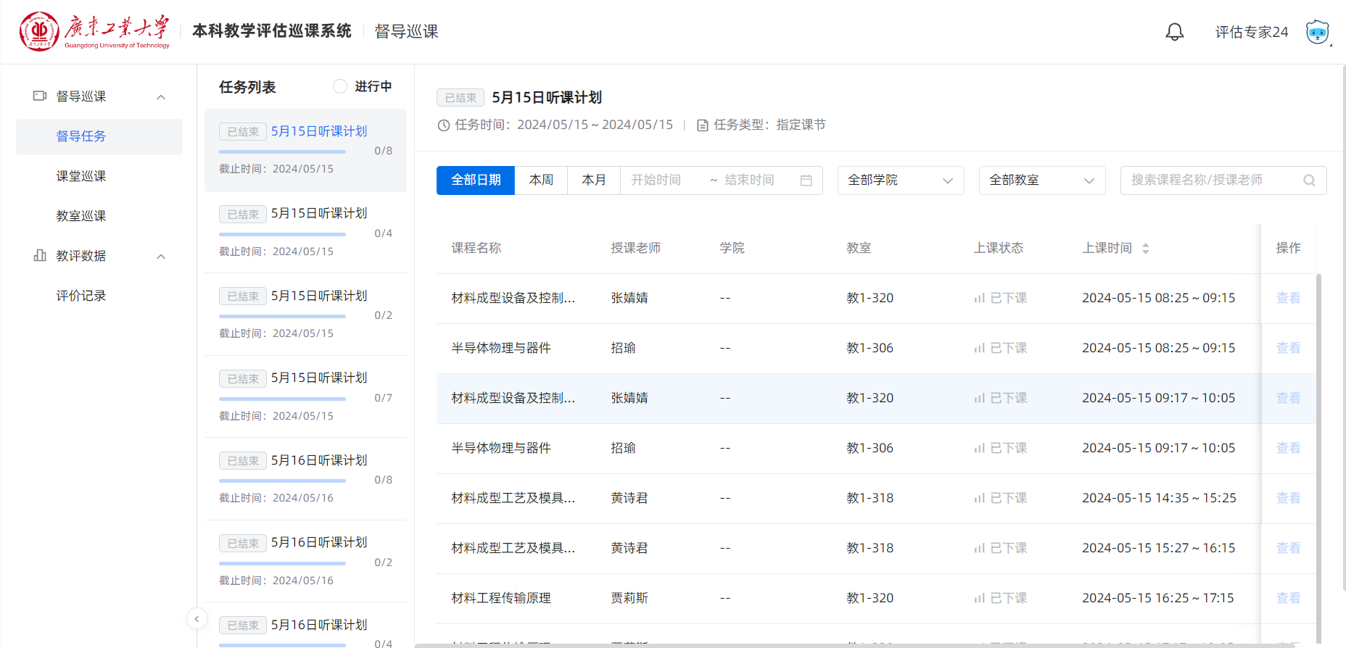Viewport: 1346px width, 648px height.
Task: Go to 评价记录 menu item
Action: (81, 296)
